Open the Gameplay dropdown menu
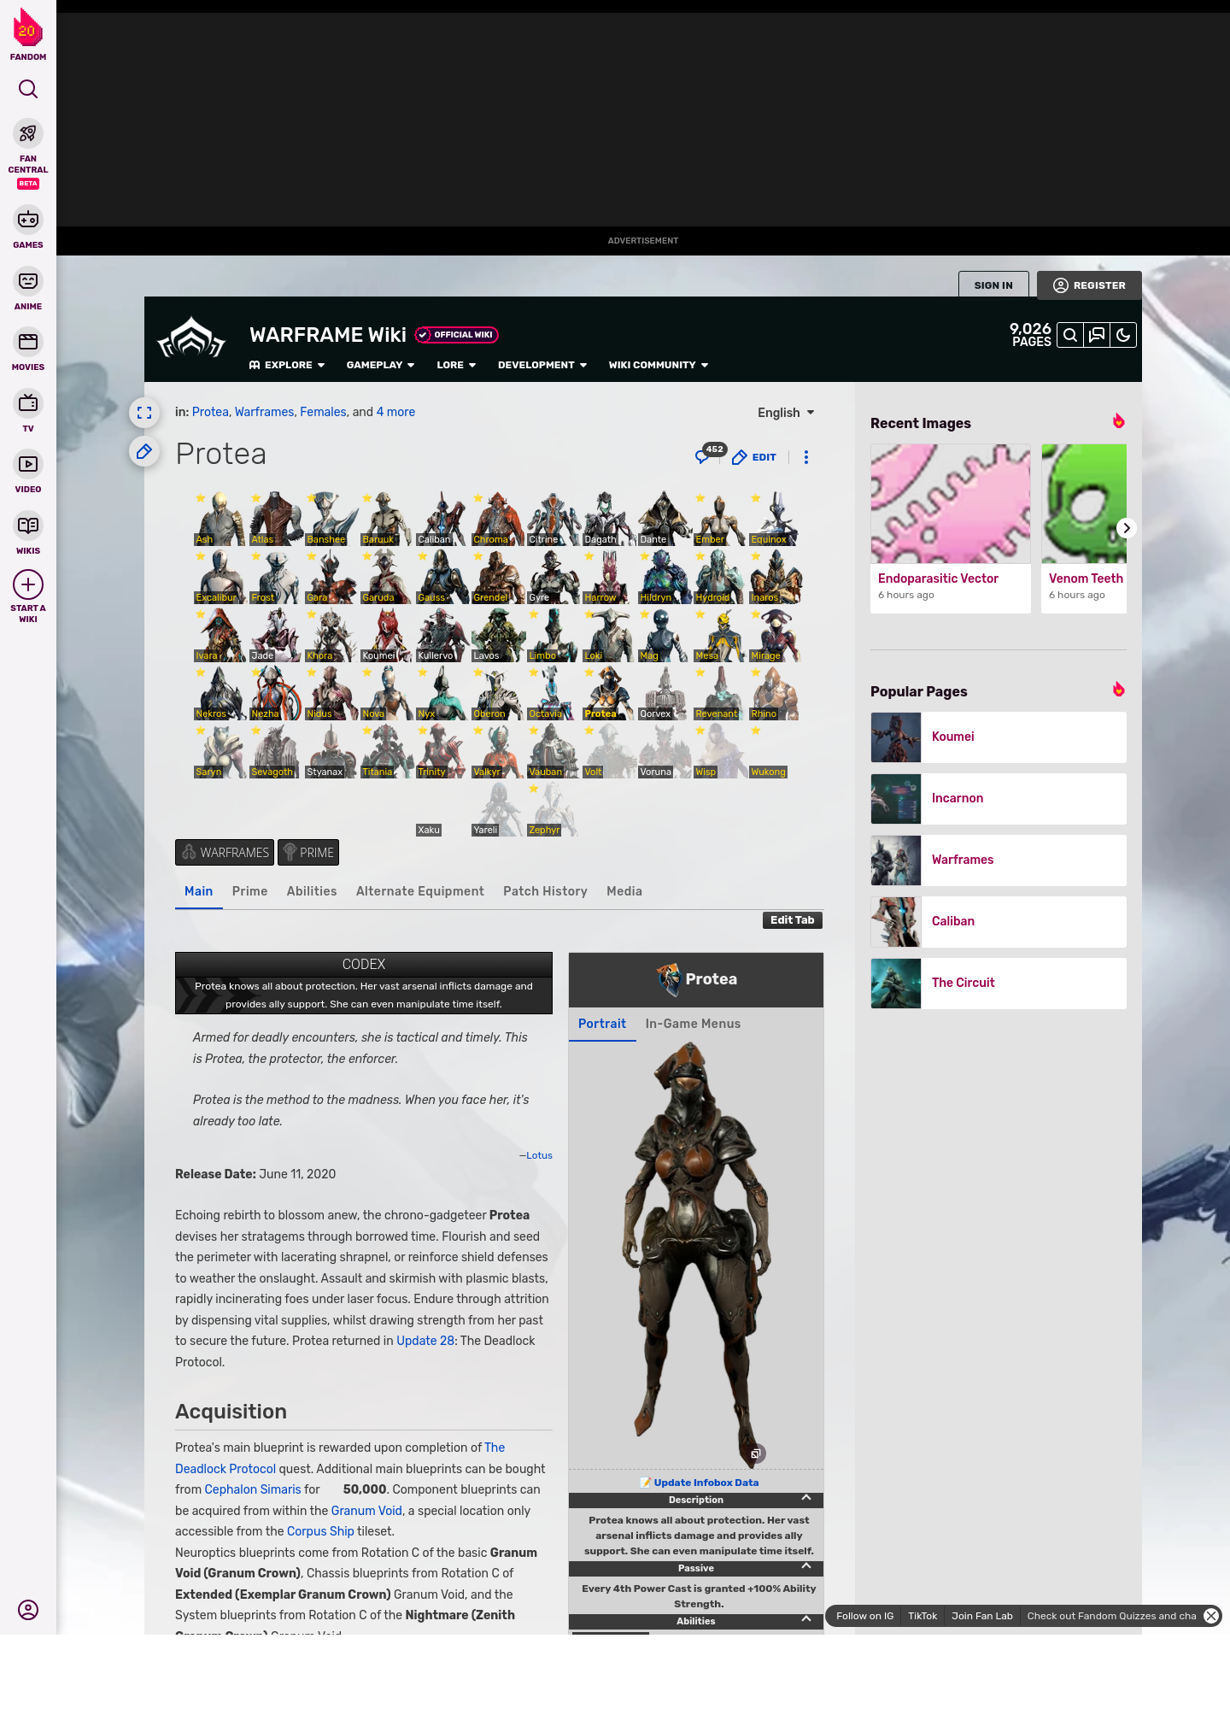The height and width of the screenshot is (1709, 1230). click(380, 365)
